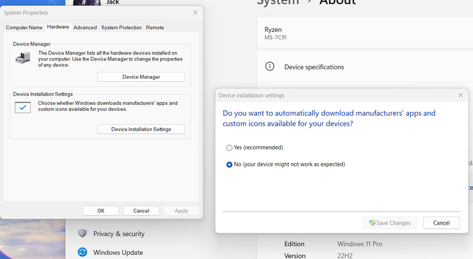This screenshot has width=473, height=259.
Task: Click the Device Manager description paragraph
Action: [x=111, y=59]
